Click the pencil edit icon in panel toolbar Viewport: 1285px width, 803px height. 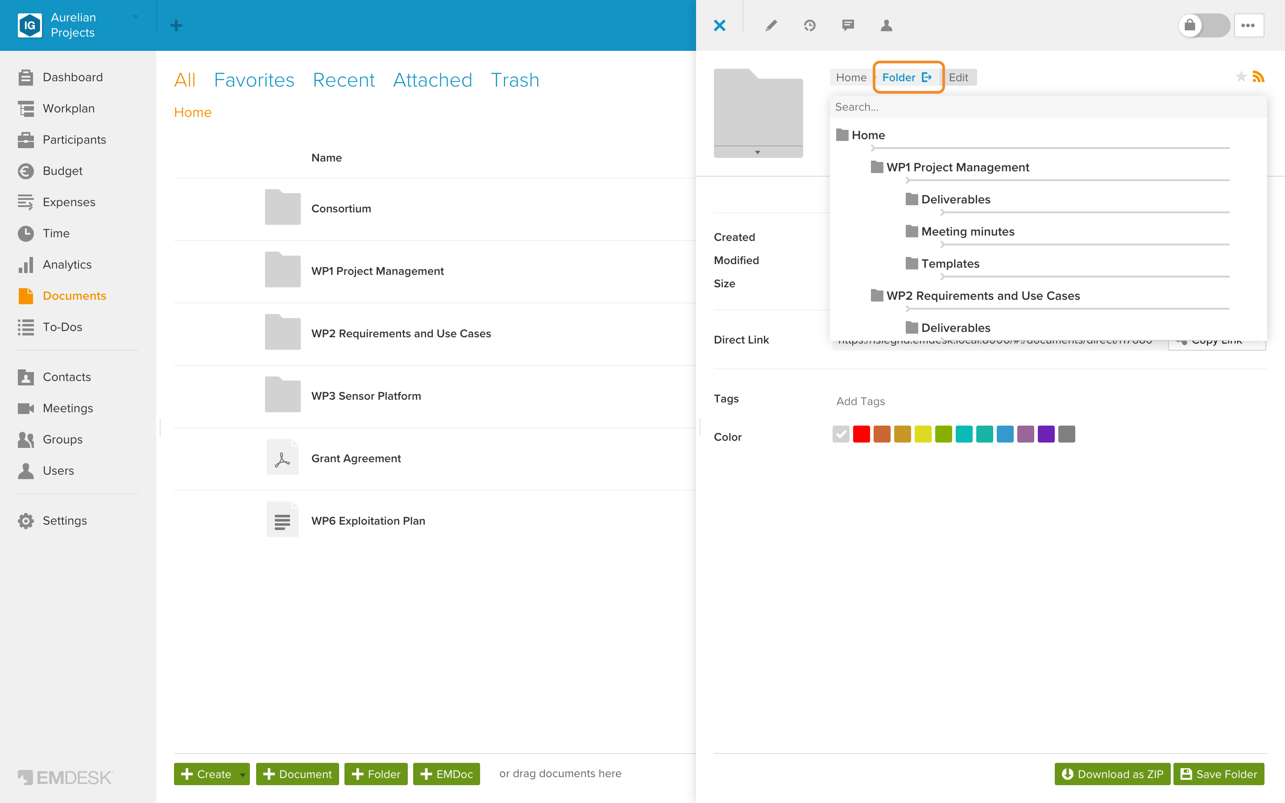coord(771,25)
